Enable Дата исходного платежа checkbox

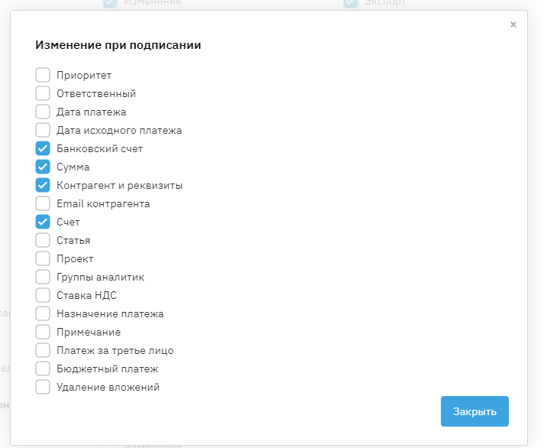(x=43, y=130)
